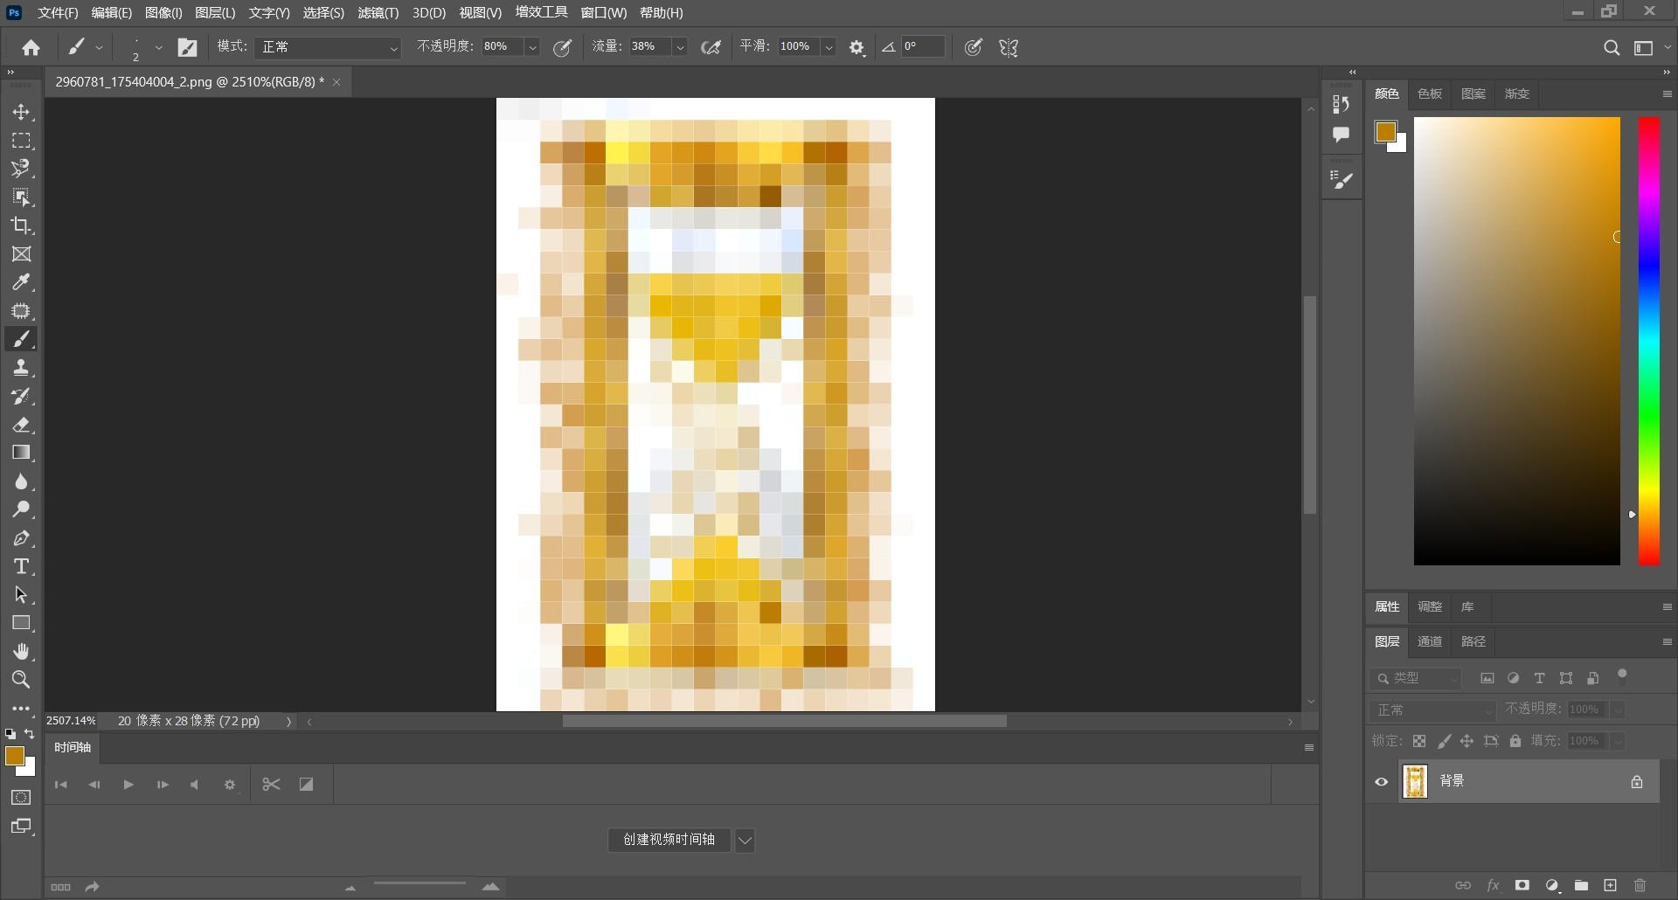This screenshot has width=1678, height=900.
Task: Select the Dodge tool
Action: (x=22, y=509)
